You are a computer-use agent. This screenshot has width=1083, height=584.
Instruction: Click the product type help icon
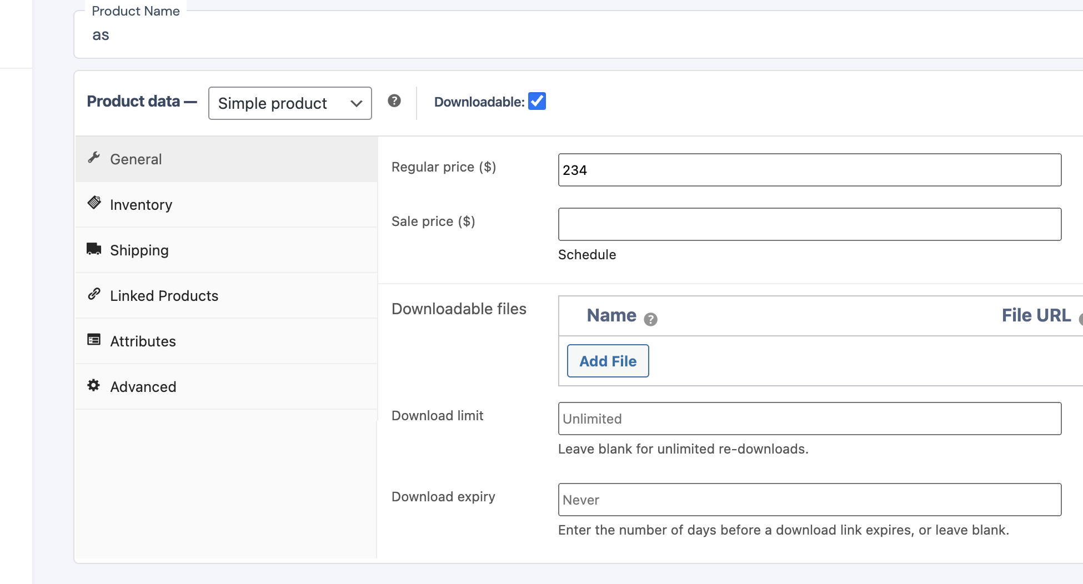click(394, 101)
